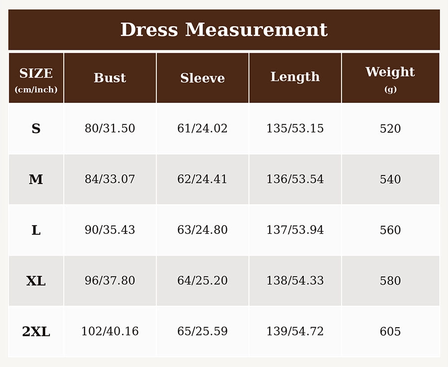Click the Dress Measurement title banner
Image resolution: width=448 pixels, height=367 pixels.
pos(224,30)
